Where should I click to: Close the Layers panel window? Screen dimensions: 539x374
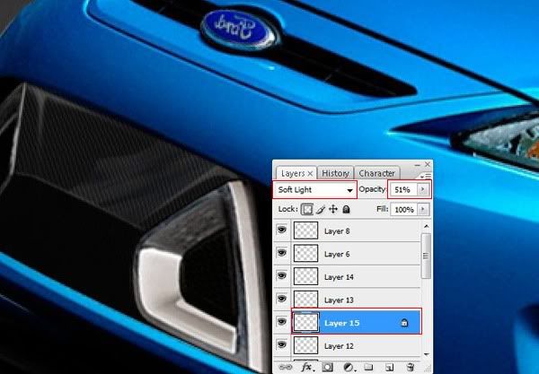[x=428, y=164]
